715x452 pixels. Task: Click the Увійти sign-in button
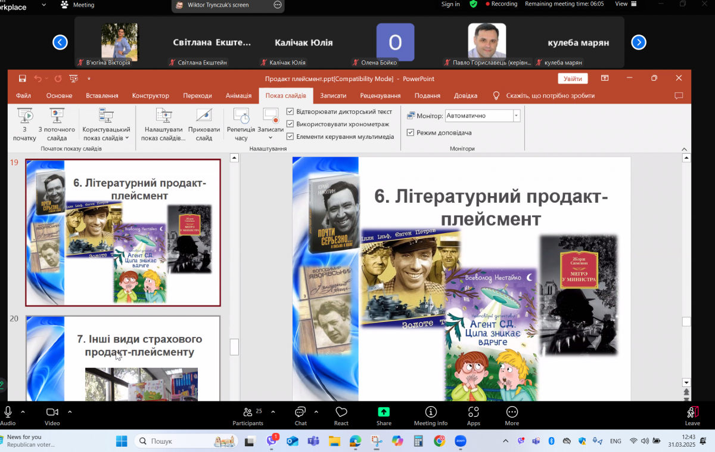573,79
